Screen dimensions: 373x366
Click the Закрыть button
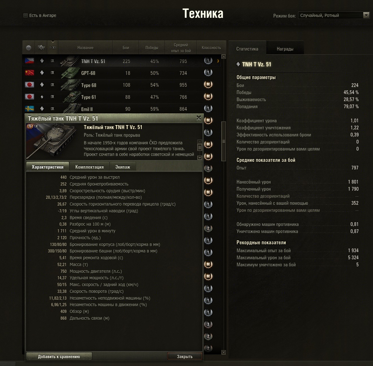[x=185, y=356]
